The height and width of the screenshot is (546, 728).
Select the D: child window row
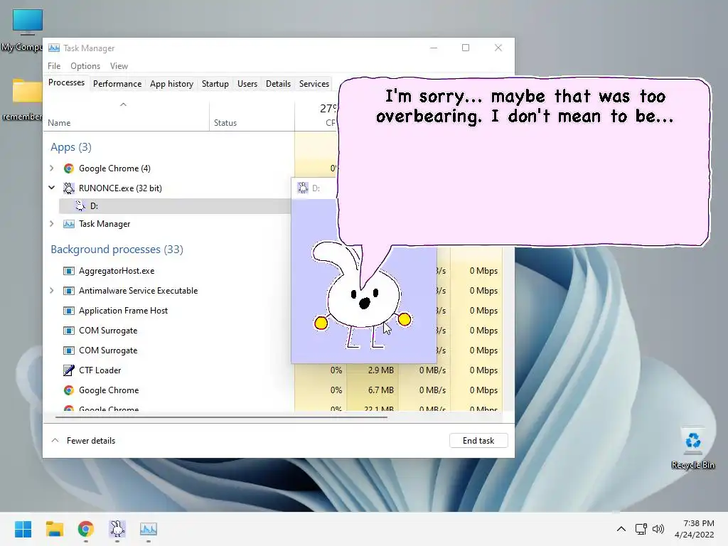coord(175,205)
